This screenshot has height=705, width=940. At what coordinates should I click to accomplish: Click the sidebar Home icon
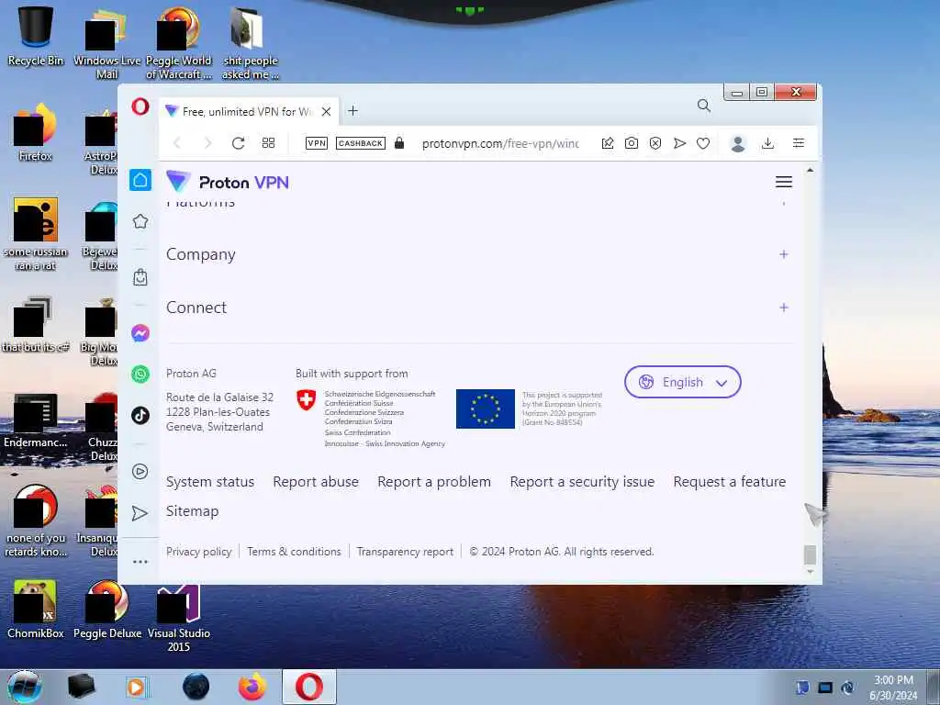(140, 180)
